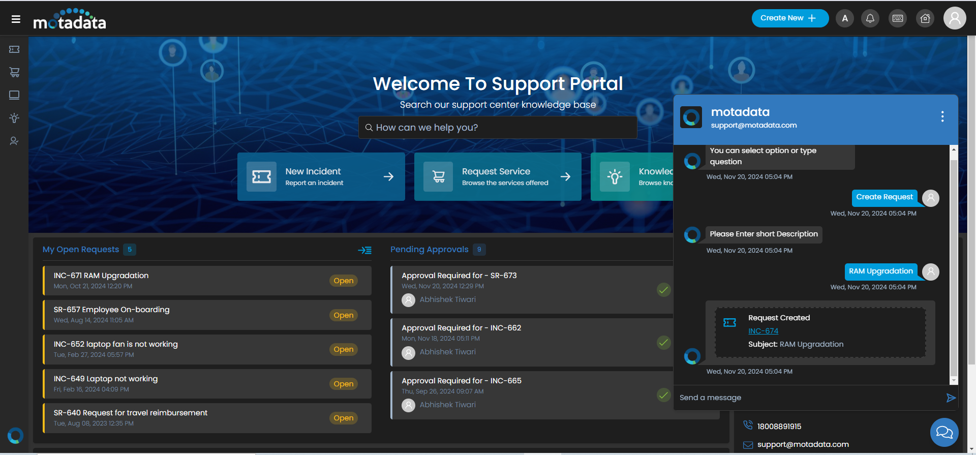Screen dimensions: 976x455
Task: Open keyboard shortcuts icon
Action: coord(898,19)
